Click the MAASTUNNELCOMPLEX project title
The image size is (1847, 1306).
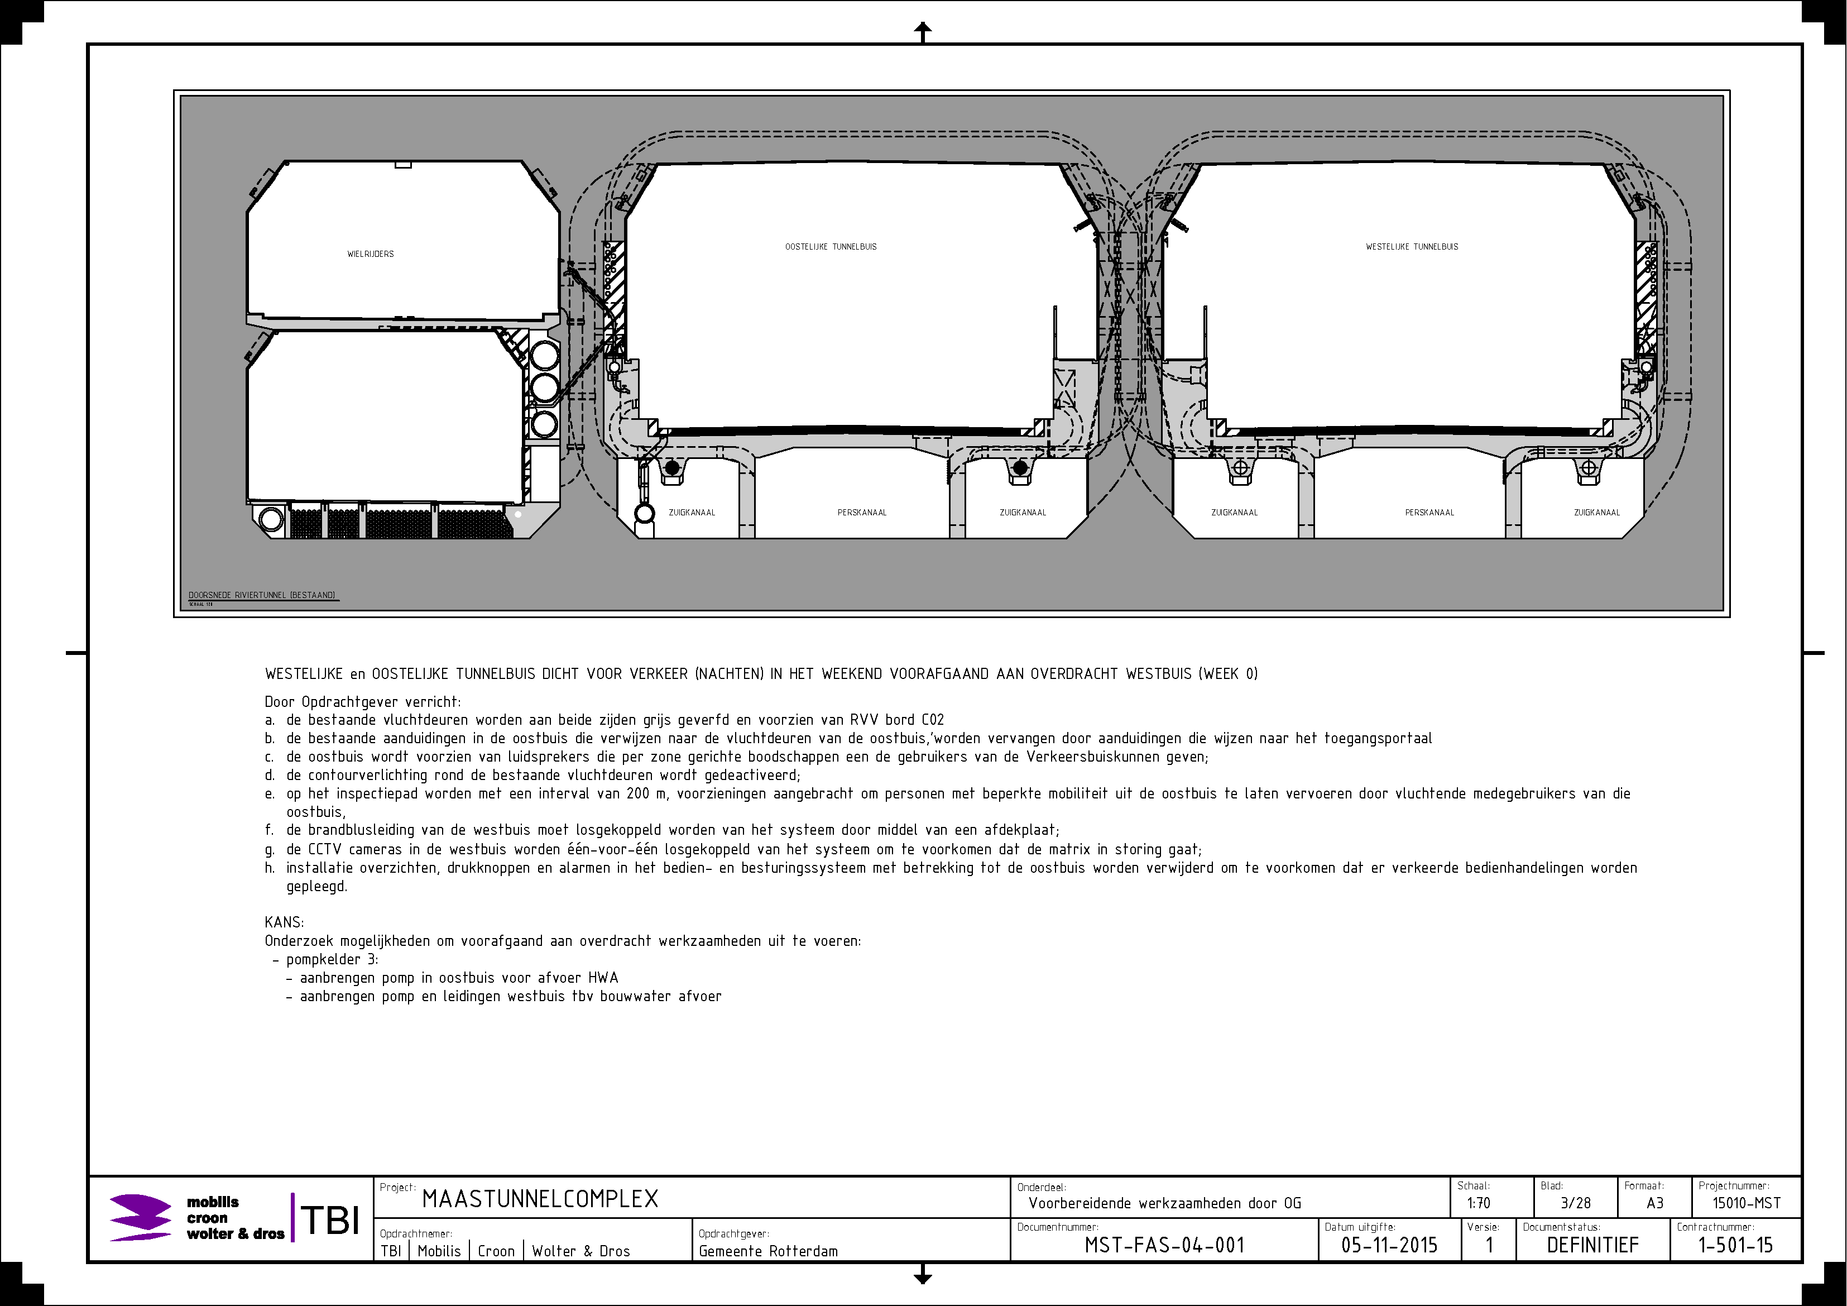click(x=540, y=1199)
